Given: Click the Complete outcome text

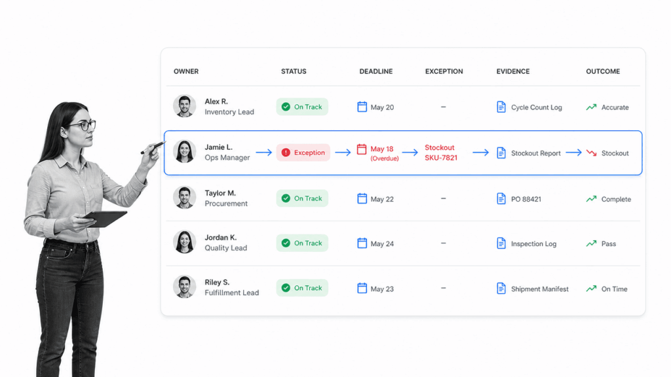Looking at the screenshot, I should point(616,199).
